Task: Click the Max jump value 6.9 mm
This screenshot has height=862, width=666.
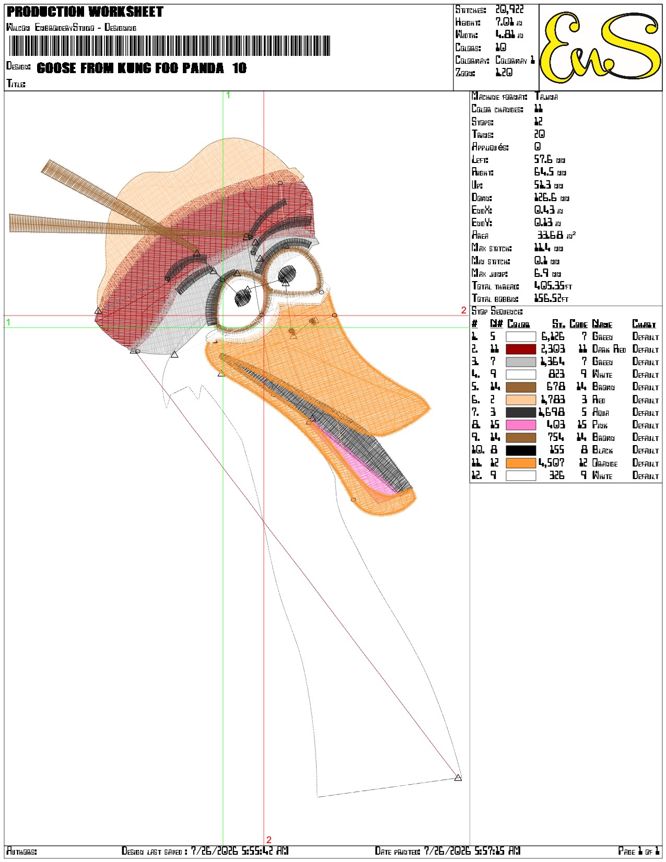Action: click(547, 273)
